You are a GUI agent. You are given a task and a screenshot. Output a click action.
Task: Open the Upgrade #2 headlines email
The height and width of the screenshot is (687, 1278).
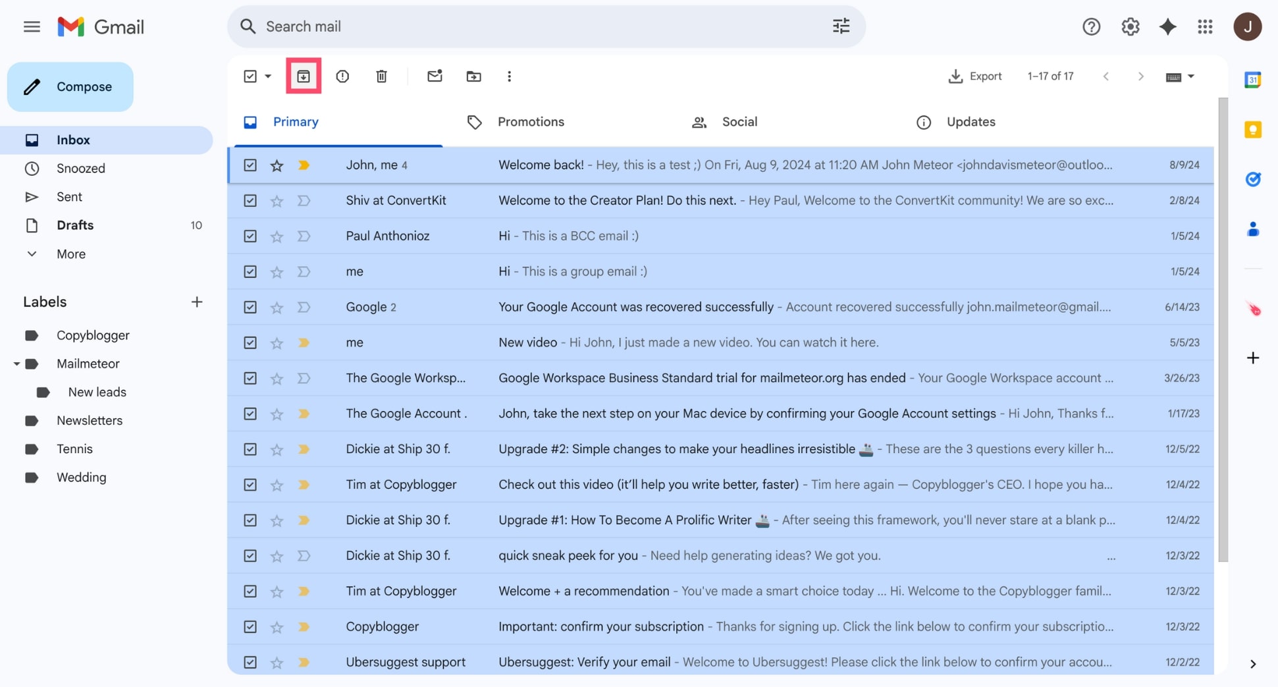721,450
